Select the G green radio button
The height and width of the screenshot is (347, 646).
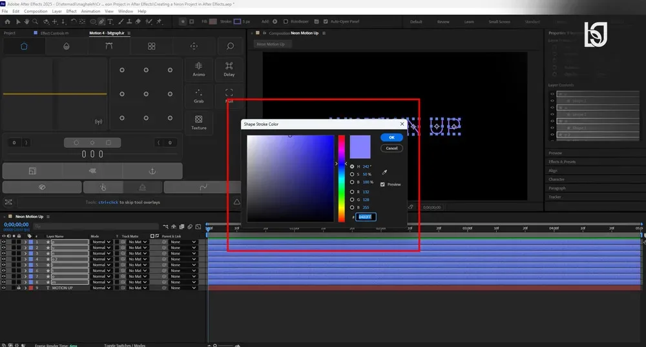tap(352, 200)
